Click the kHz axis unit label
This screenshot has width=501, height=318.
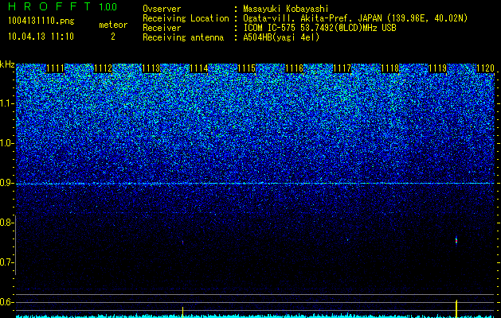(7, 64)
